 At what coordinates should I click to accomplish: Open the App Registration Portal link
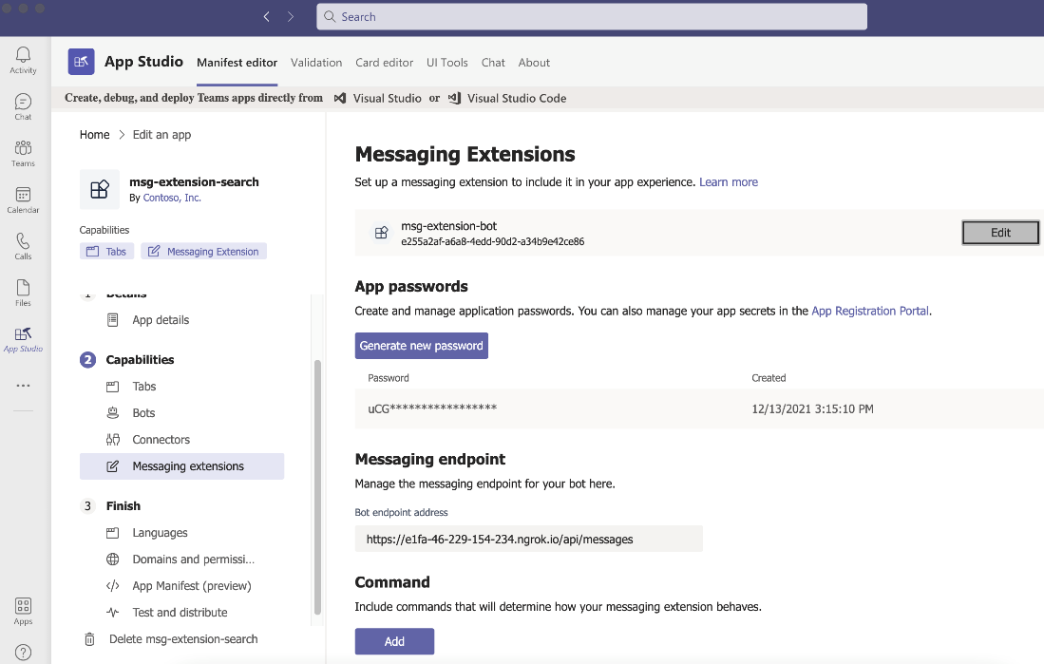(869, 311)
